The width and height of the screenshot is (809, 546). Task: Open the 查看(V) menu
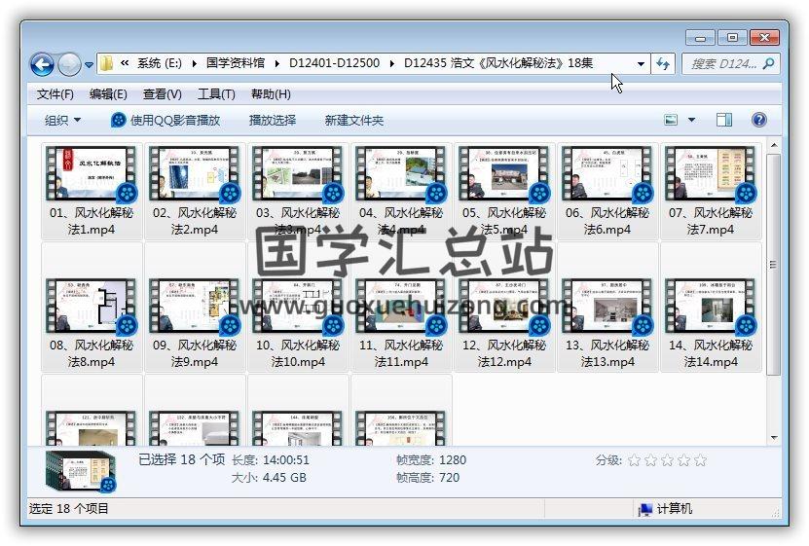[162, 93]
